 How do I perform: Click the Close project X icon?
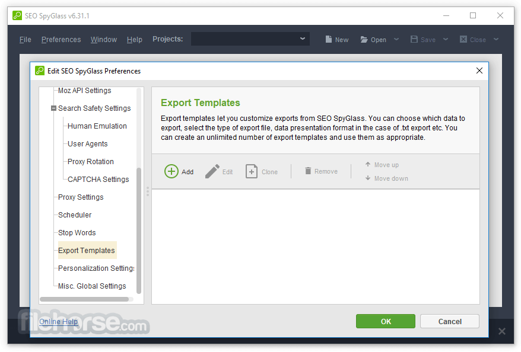tap(463, 39)
